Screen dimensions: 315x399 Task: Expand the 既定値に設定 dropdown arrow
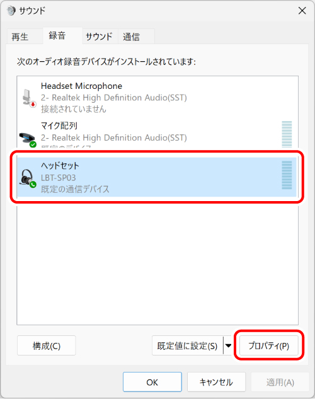tap(228, 345)
